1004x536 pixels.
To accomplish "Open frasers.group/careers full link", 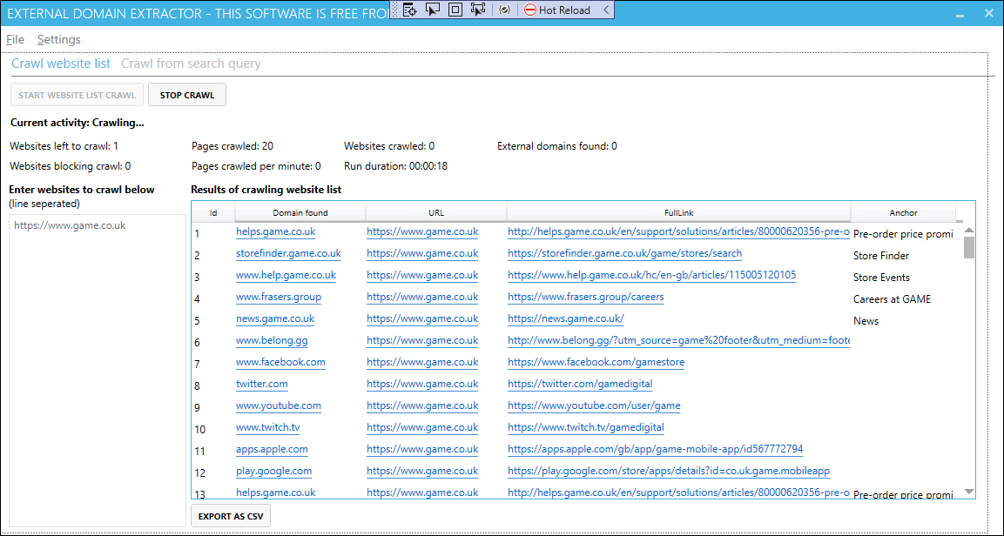I will (586, 297).
